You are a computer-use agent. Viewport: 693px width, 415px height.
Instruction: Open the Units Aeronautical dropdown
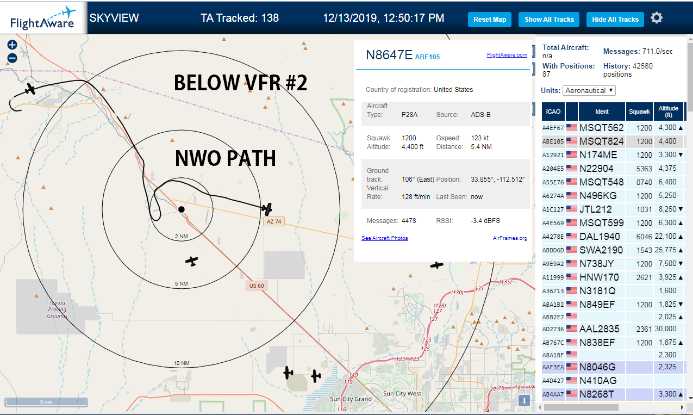coord(589,90)
